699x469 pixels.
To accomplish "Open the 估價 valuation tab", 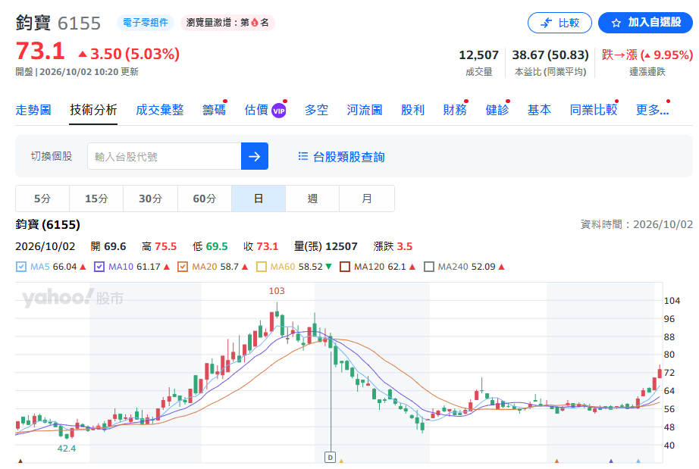I will 256,110.
